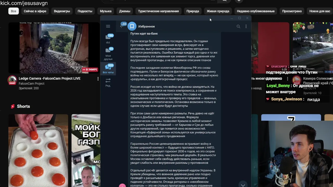Select the Все чаты folder
The width and height of the screenshot is (333, 187).
[108, 69]
